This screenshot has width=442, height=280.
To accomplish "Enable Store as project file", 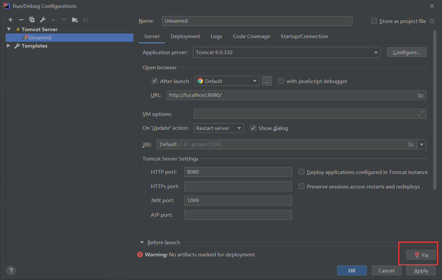I will (374, 21).
